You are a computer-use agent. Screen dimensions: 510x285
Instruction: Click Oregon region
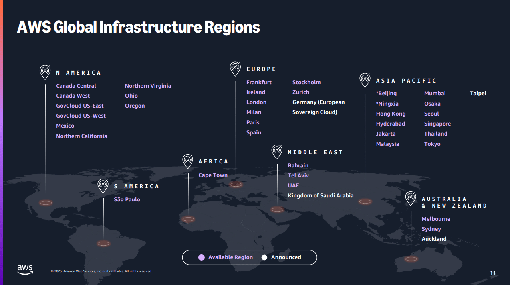135,106
